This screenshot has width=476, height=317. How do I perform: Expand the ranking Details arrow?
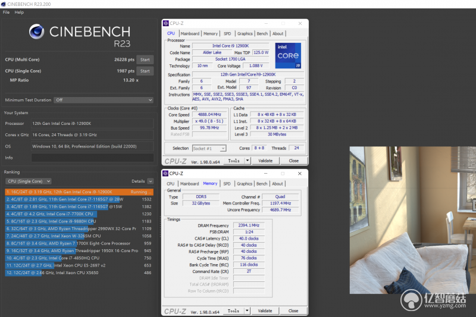[151, 181]
